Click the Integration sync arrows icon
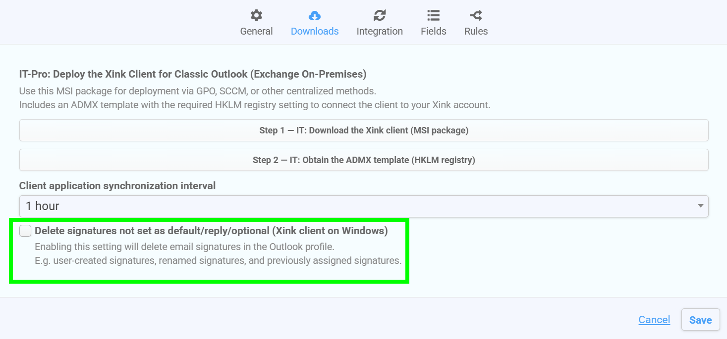727x339 pixels. click(x=380, y=15)
